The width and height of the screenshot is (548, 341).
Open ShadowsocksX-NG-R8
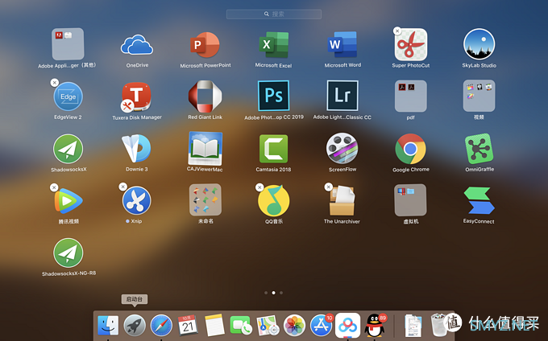point(68,253)
